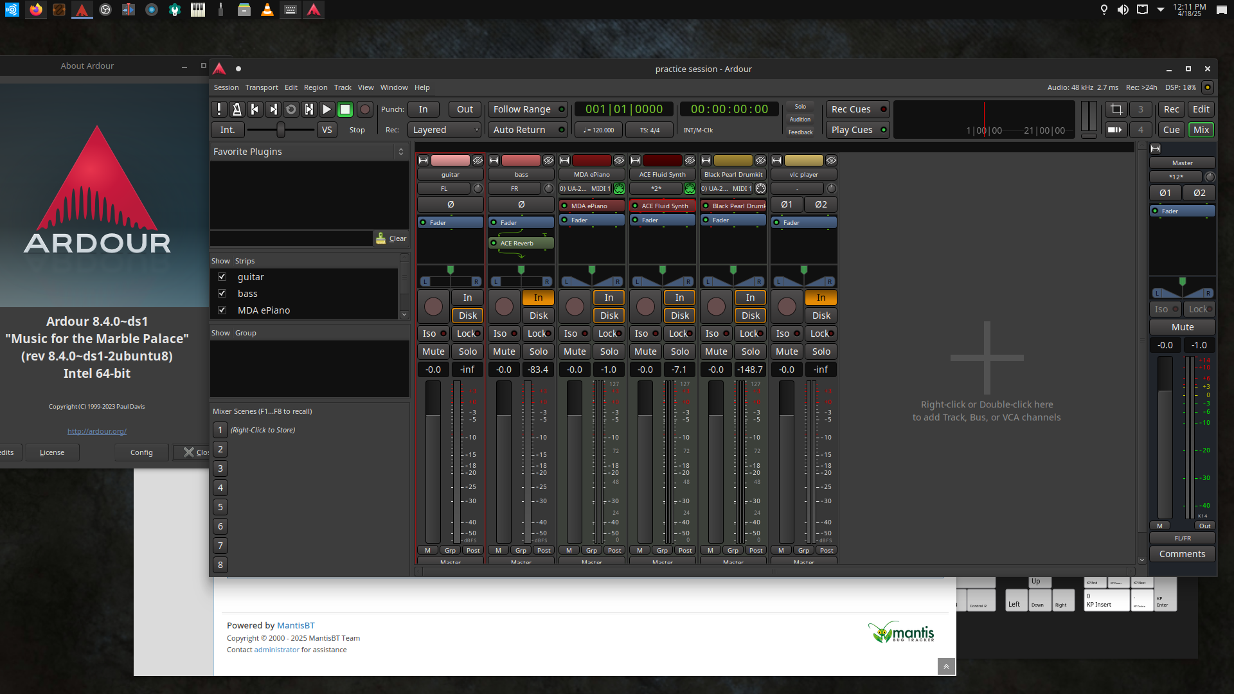Start playback with the Play button
The height and width of the screenshot is (694, 1234).
pyautogui.click(x=326, y=109)
